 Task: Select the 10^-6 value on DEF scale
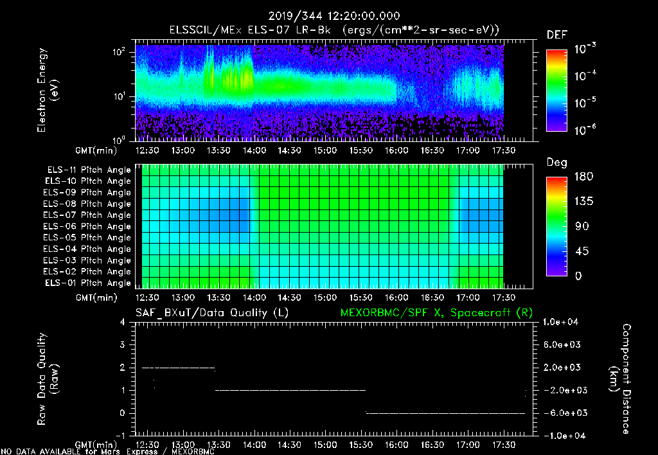pos(585,130)
